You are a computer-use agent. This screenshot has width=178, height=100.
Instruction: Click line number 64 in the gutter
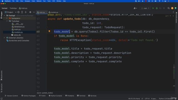[38, 49]
